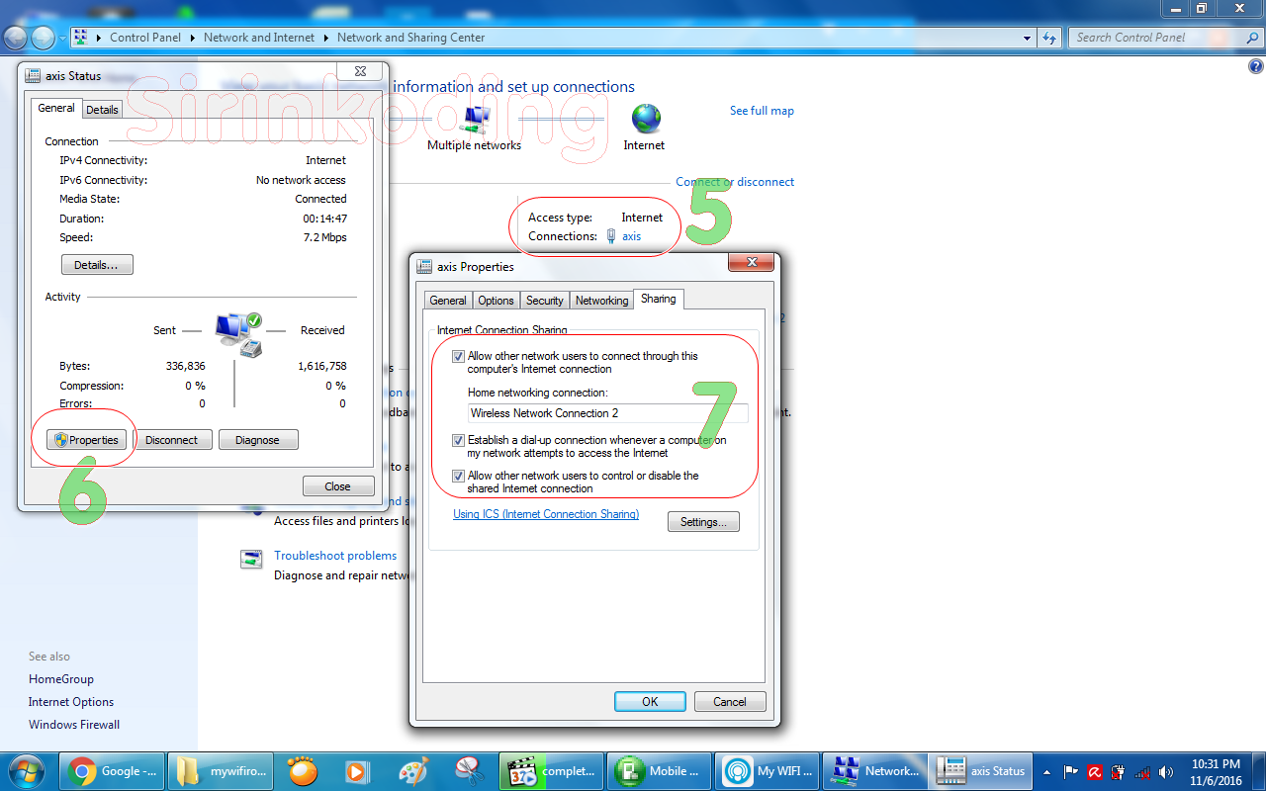Screen dimensions: 1266x791
Task: Toggle 'Establish a dial-up connection' checkbox
Action: coord(458,441)
